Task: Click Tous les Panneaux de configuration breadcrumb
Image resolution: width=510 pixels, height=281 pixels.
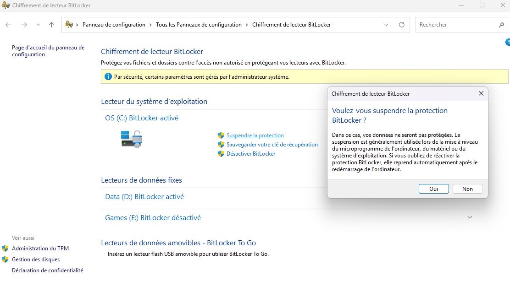Action: [199, 25]
